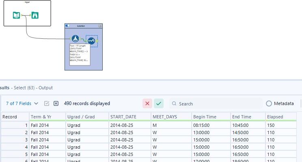Click the Term & Yr column header
This screenshot has width=302, height=162.
(47, 117)
